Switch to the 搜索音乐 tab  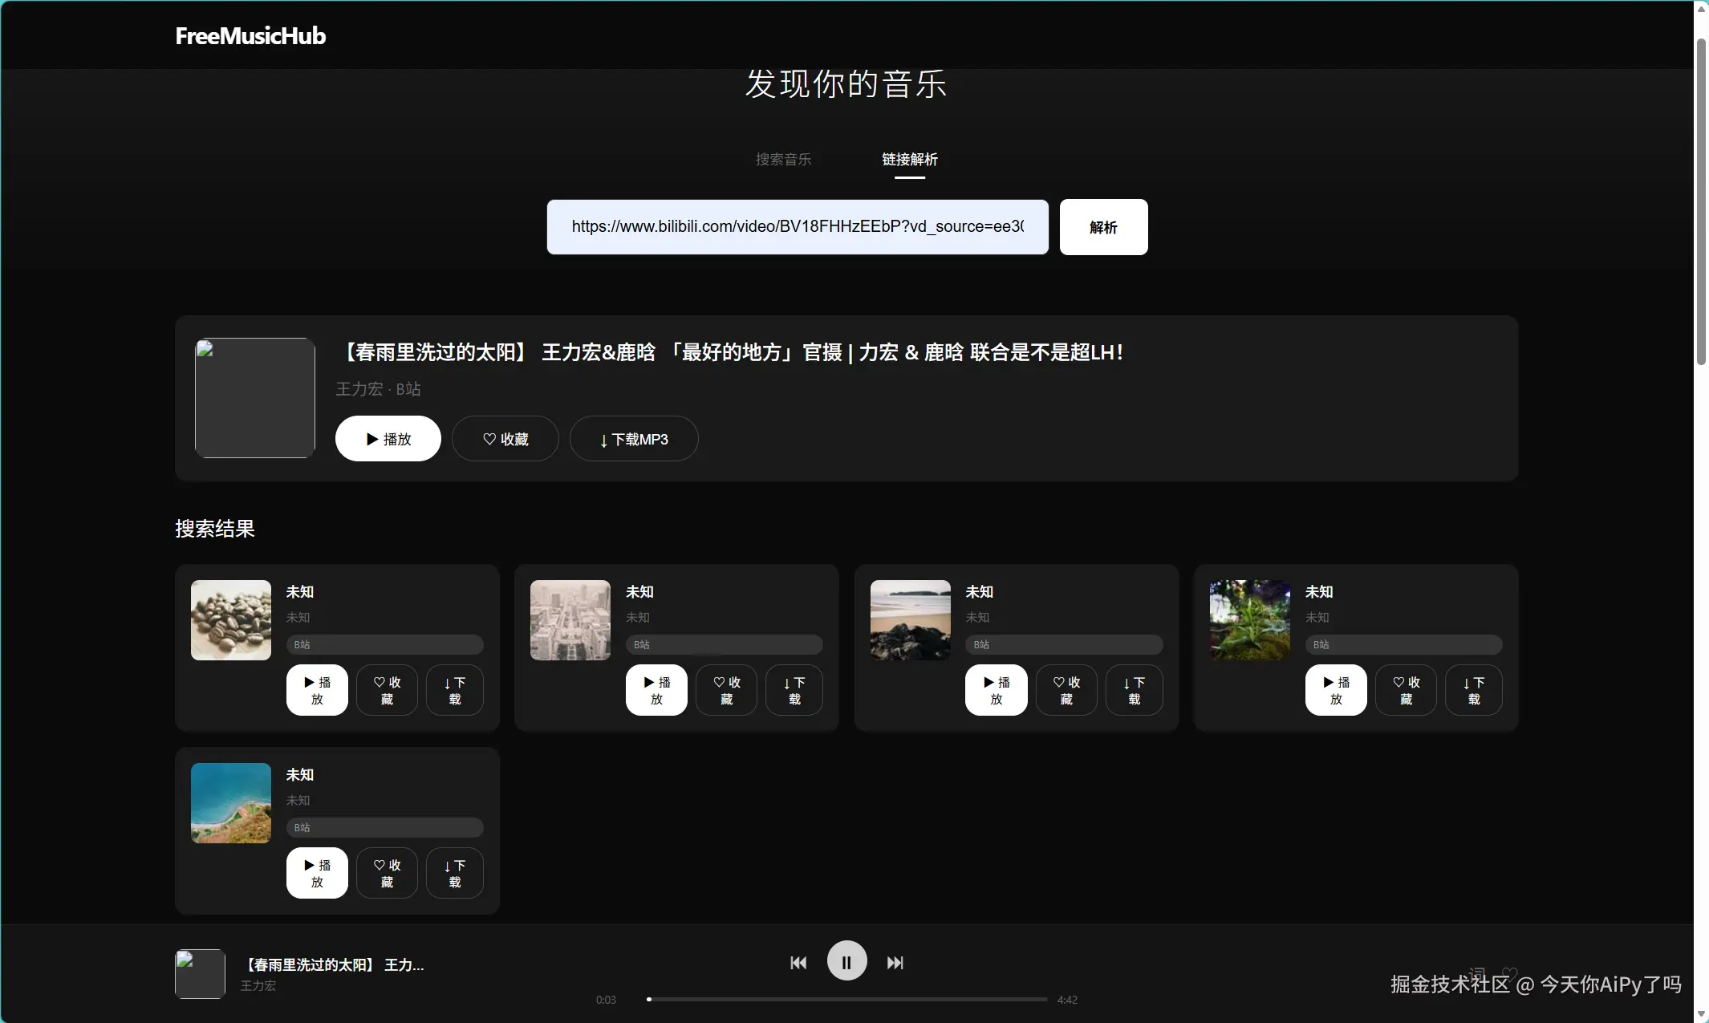pyautogui.click(x=783, y=160)
